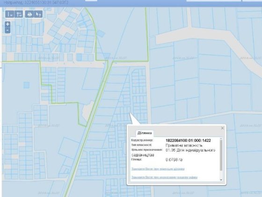Select the line distance measuring tool
The width and height of the screenshot is (262, 197).
(9, 14)
